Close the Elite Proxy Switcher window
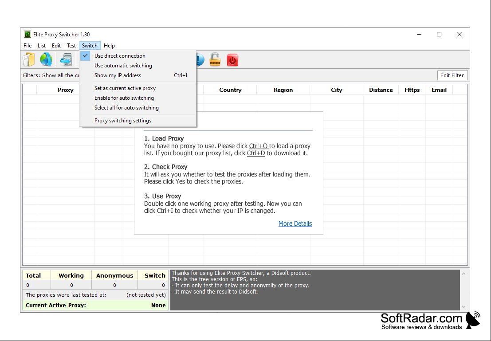 click(460, 34)
